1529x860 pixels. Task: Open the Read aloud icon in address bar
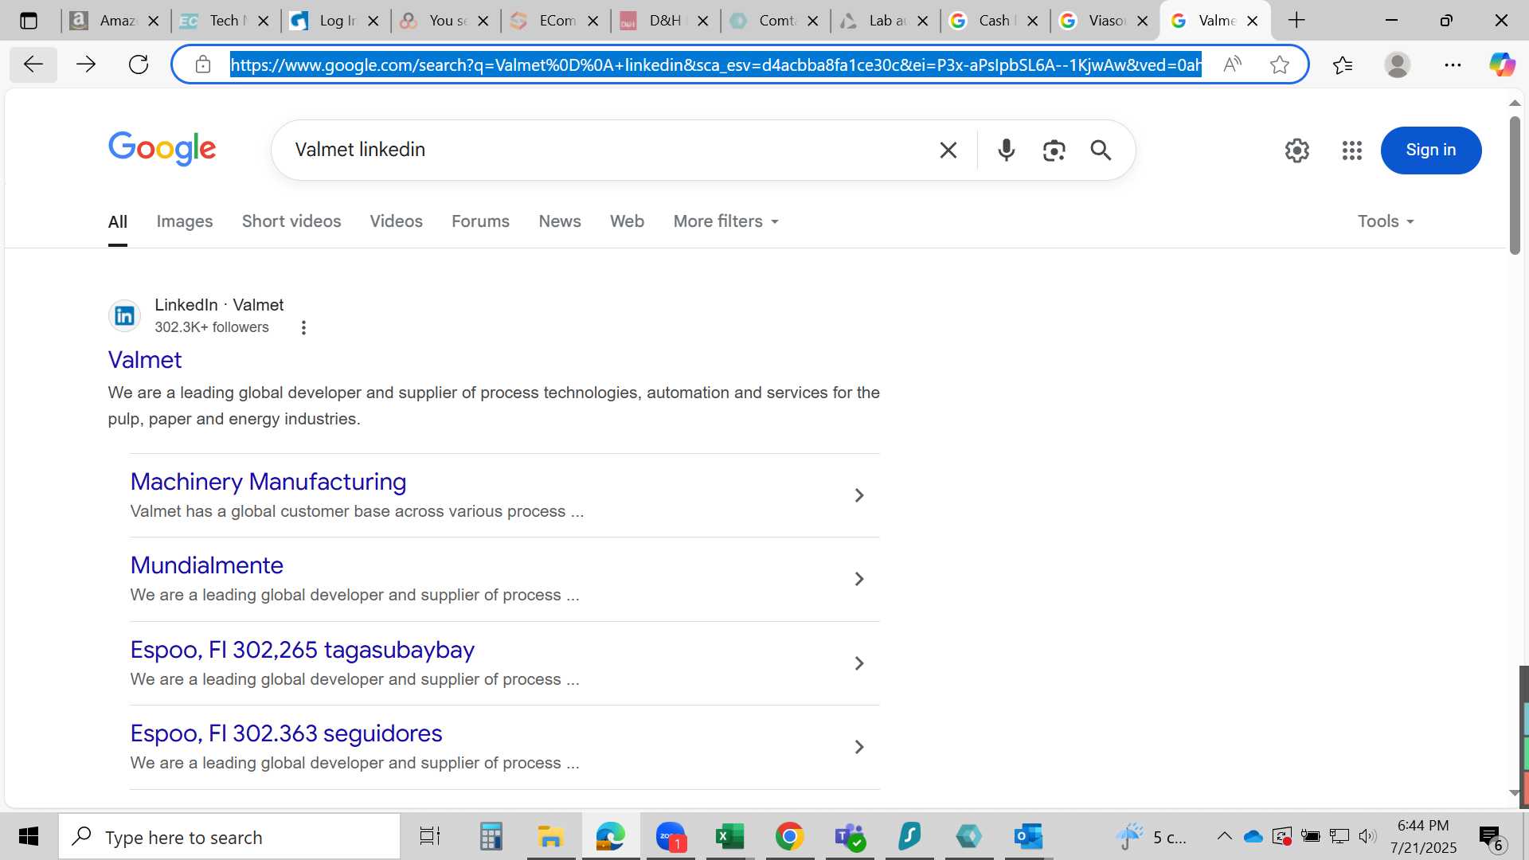pyautogui.click(x=1232, y=64)
